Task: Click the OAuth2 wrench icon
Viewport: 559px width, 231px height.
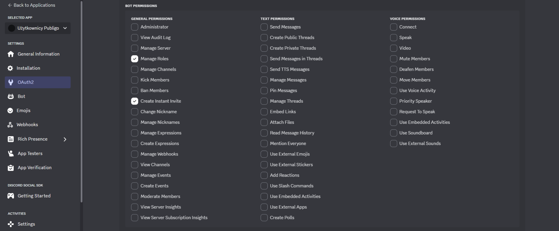Action: pyautogui.click(x=11, y=82)
